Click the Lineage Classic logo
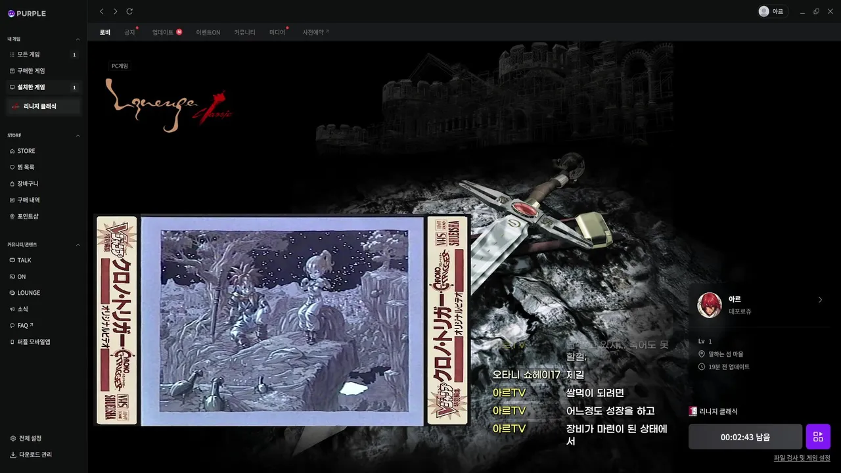The height and width of the screenshot is (473, 841). click(170, 106)
